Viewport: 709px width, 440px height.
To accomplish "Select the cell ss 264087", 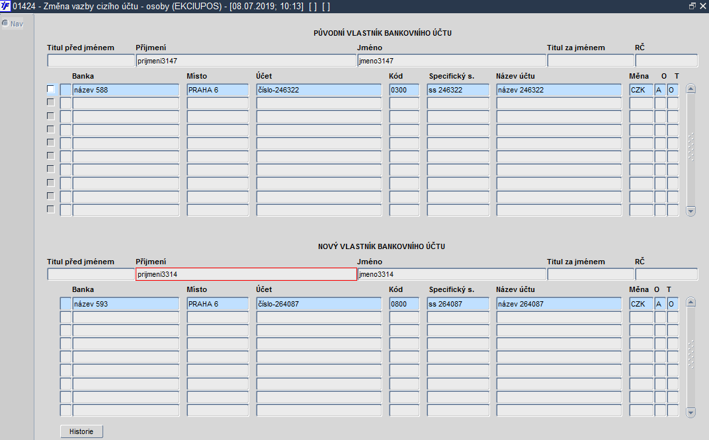I will (458, 304).
